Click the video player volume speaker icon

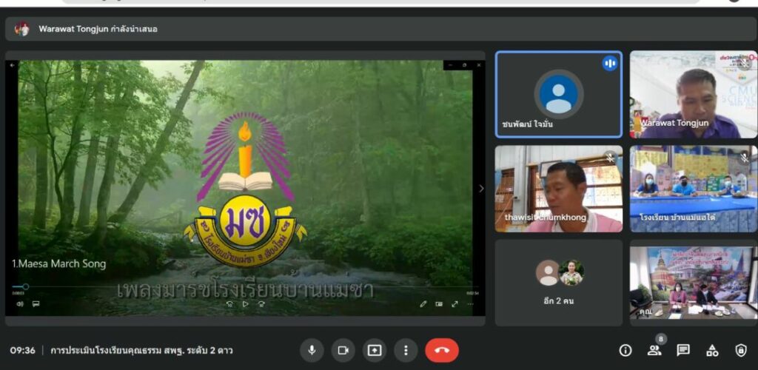pos(20,303)
